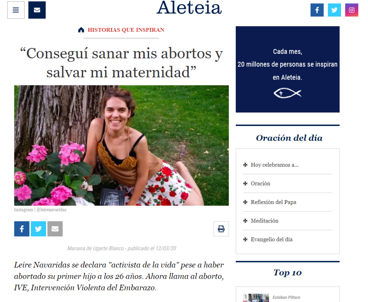
Task: Share the article by email
Action: (55, 229)
